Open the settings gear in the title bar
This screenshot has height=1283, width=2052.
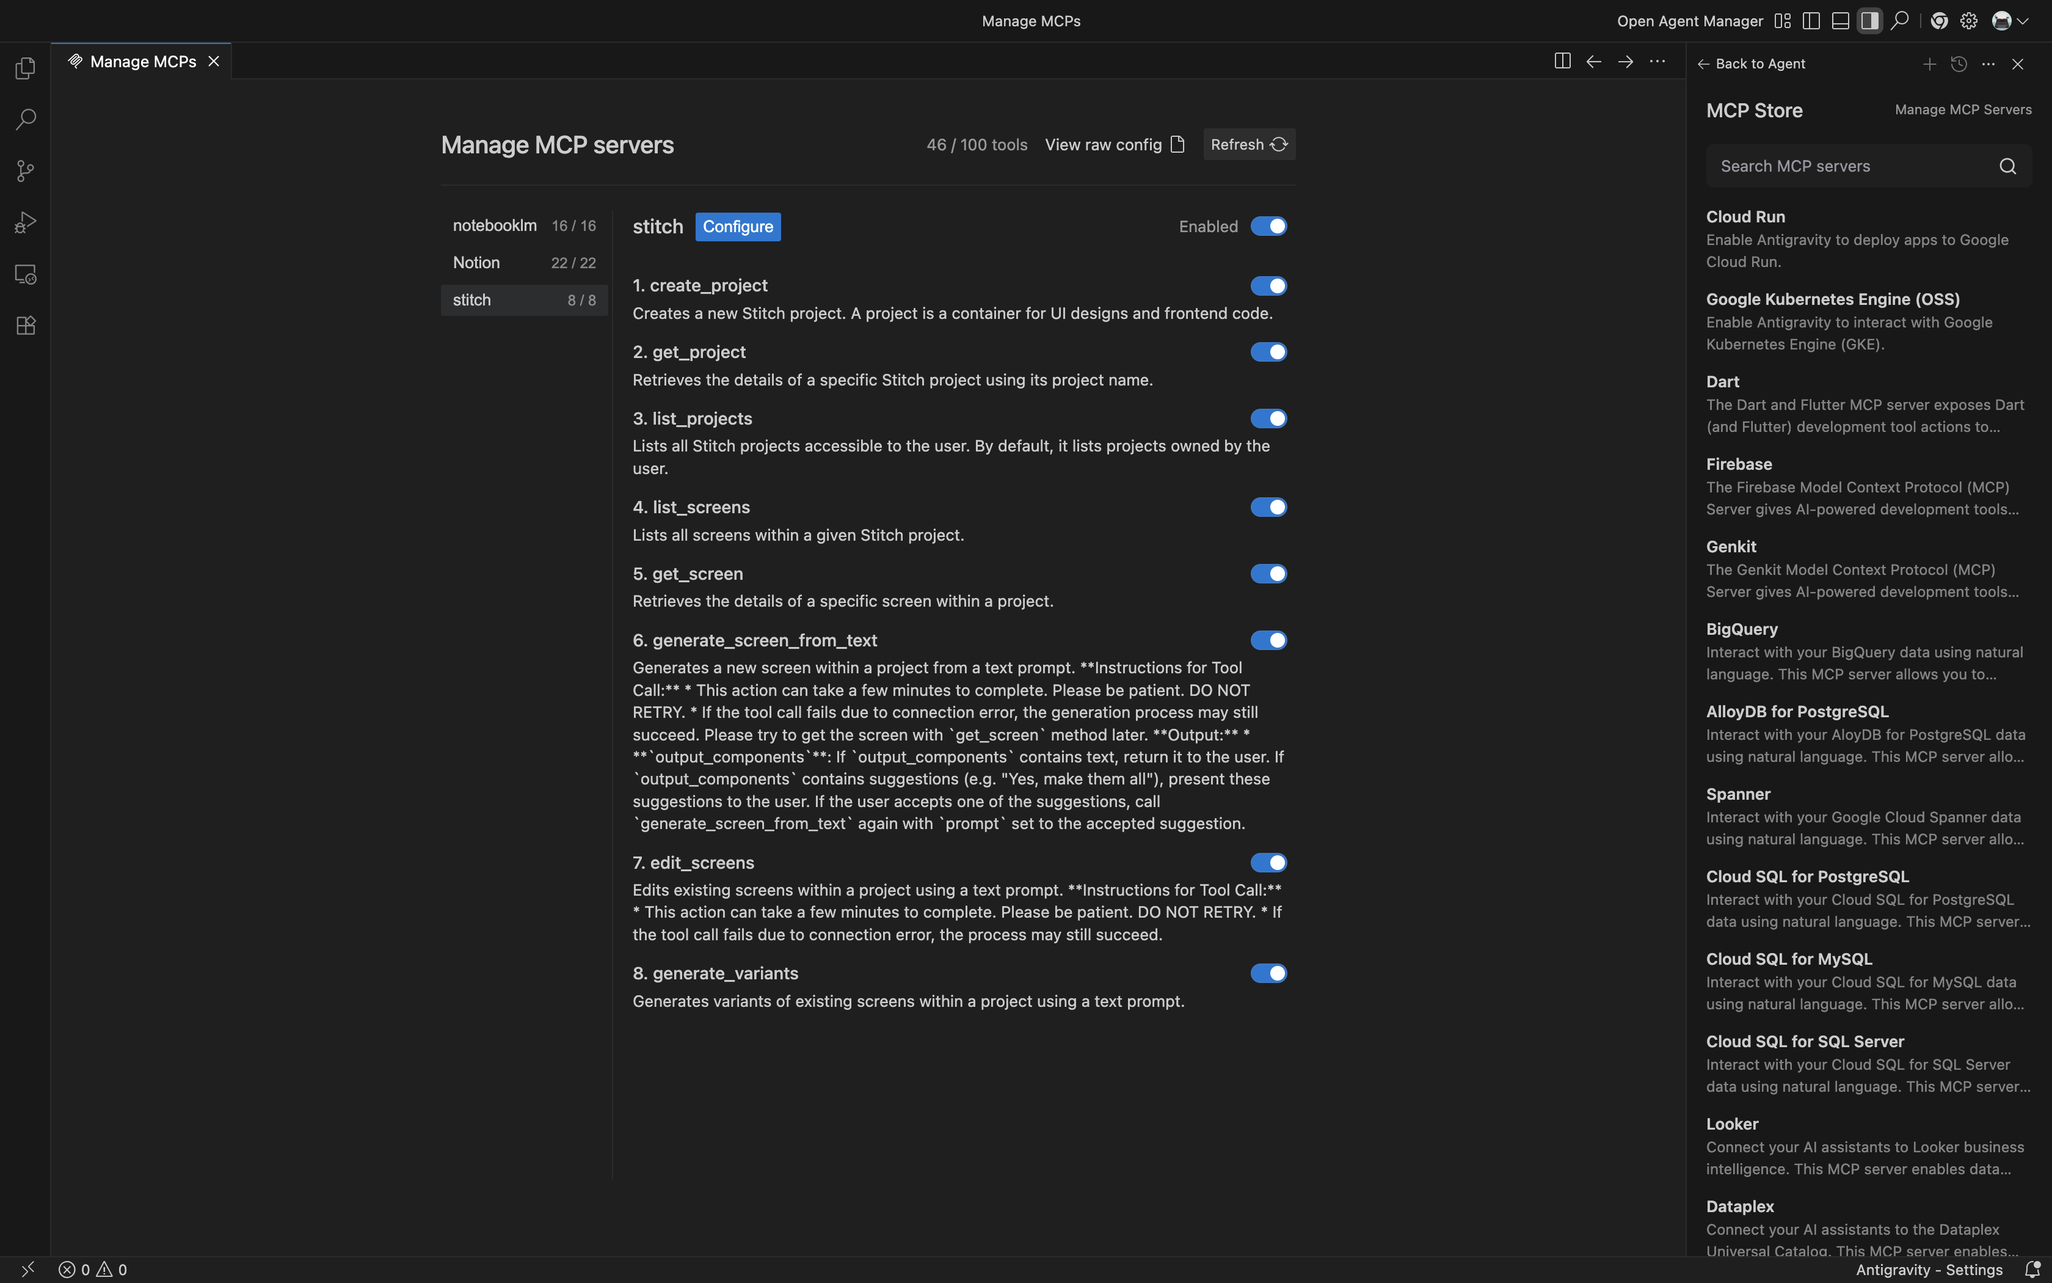tap(1969, 21)
